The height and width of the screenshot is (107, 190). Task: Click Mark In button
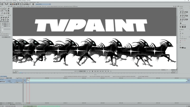16,71
